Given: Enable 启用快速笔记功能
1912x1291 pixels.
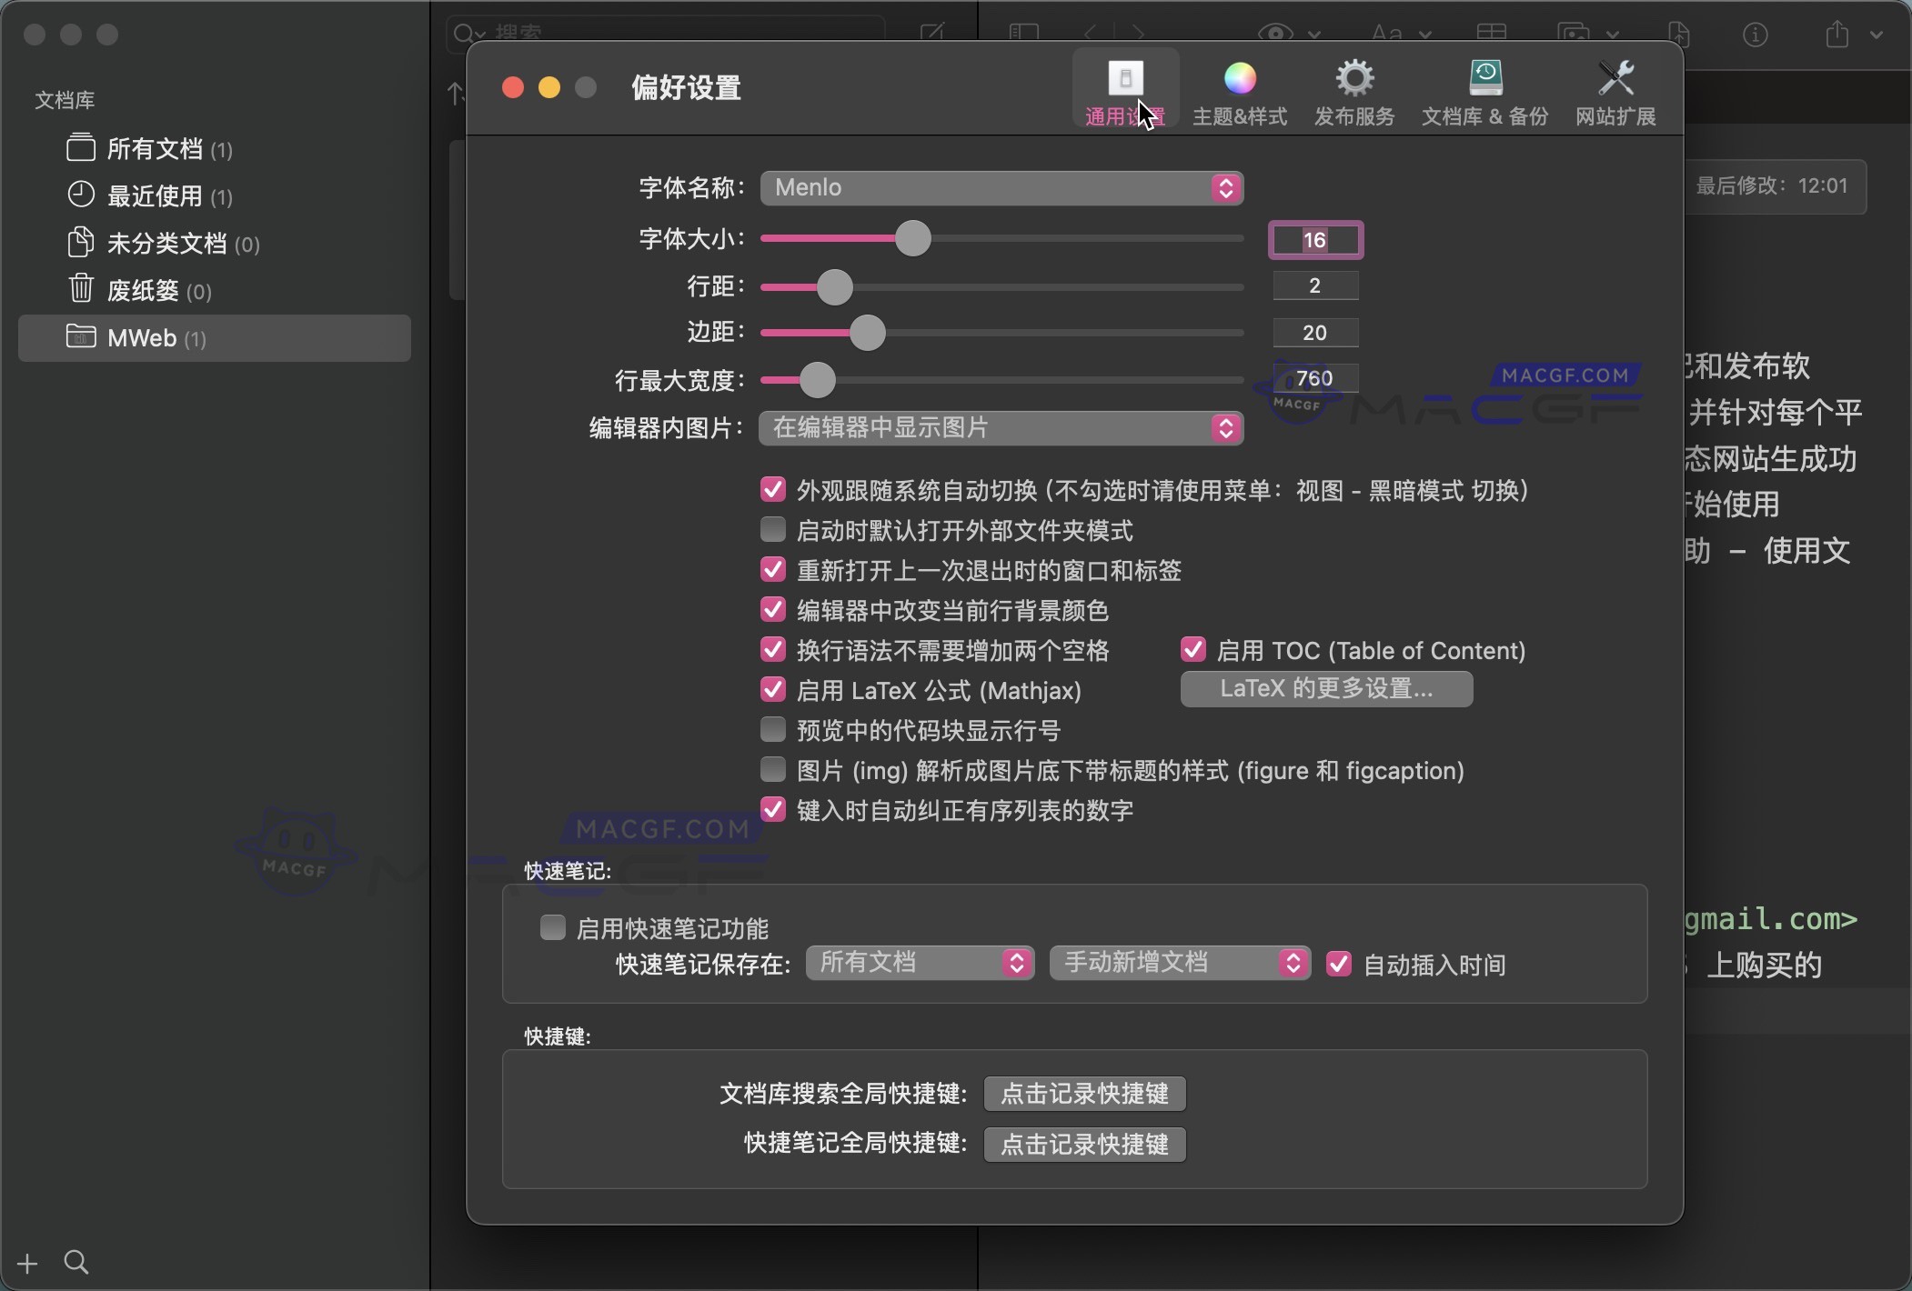Looking at the screenshot, I should click(552, 926).
